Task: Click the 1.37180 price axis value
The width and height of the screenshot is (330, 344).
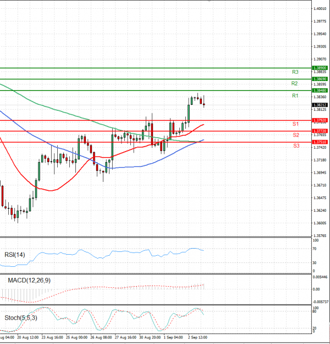Action: point(320,160)
